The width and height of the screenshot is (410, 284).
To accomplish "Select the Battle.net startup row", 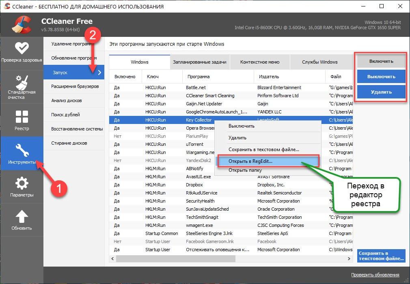I will click(231, 88).
